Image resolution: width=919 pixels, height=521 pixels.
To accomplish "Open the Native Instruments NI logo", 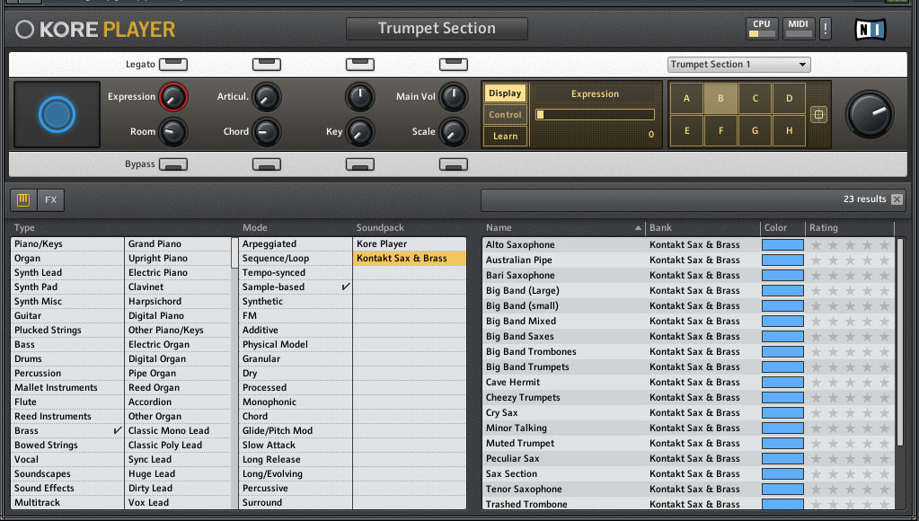I will (870, 30).
